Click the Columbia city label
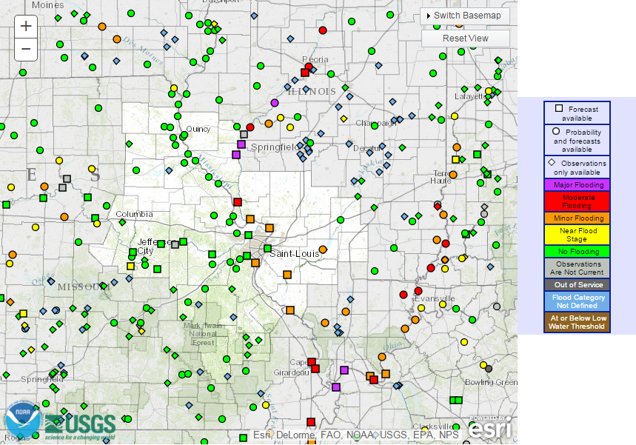 coord(134,214)
